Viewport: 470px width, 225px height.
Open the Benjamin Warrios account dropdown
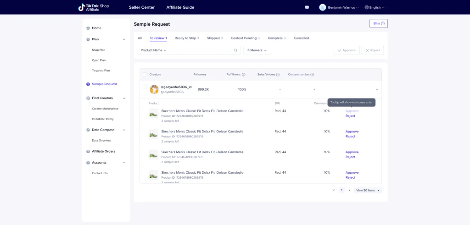coord(343,7)
